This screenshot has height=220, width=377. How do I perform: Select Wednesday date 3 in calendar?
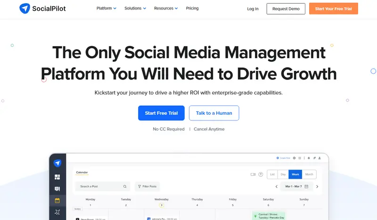(x=162, y=205)
